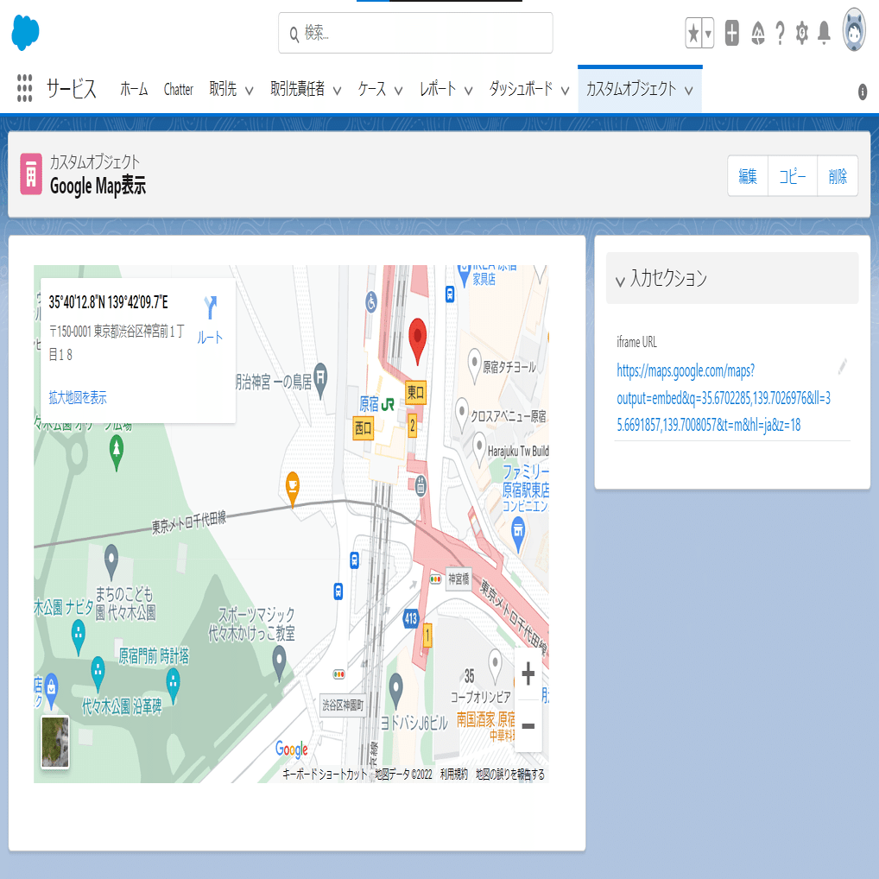Click the 原宿門前 時計塔 marker
The height and width of the screenshot is (879, 879).
[x=173, y=686]
